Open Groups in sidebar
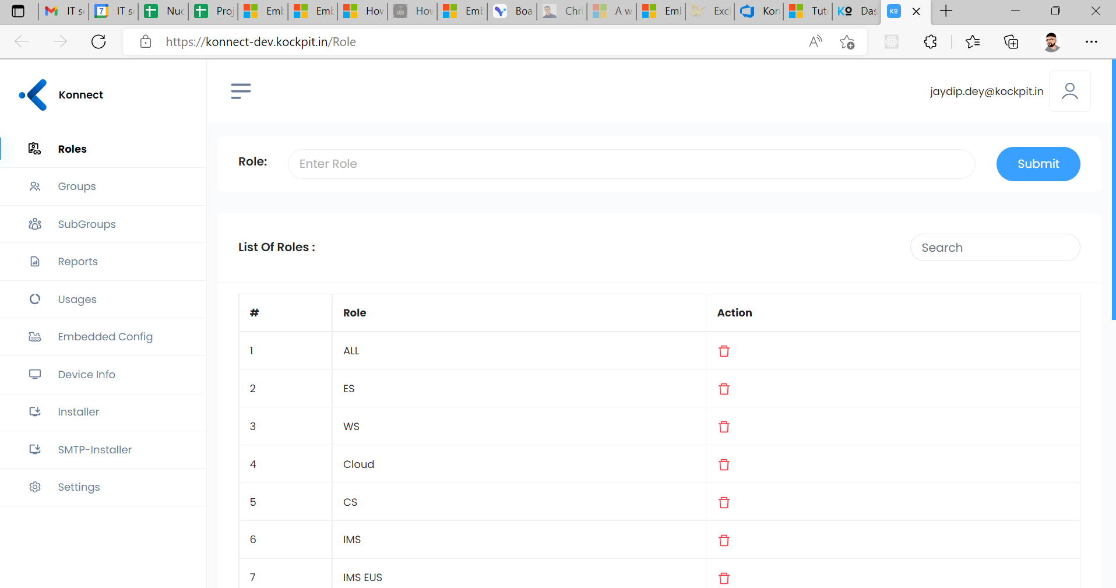Viewport: 1116px width, 588px height. point(103,186)
